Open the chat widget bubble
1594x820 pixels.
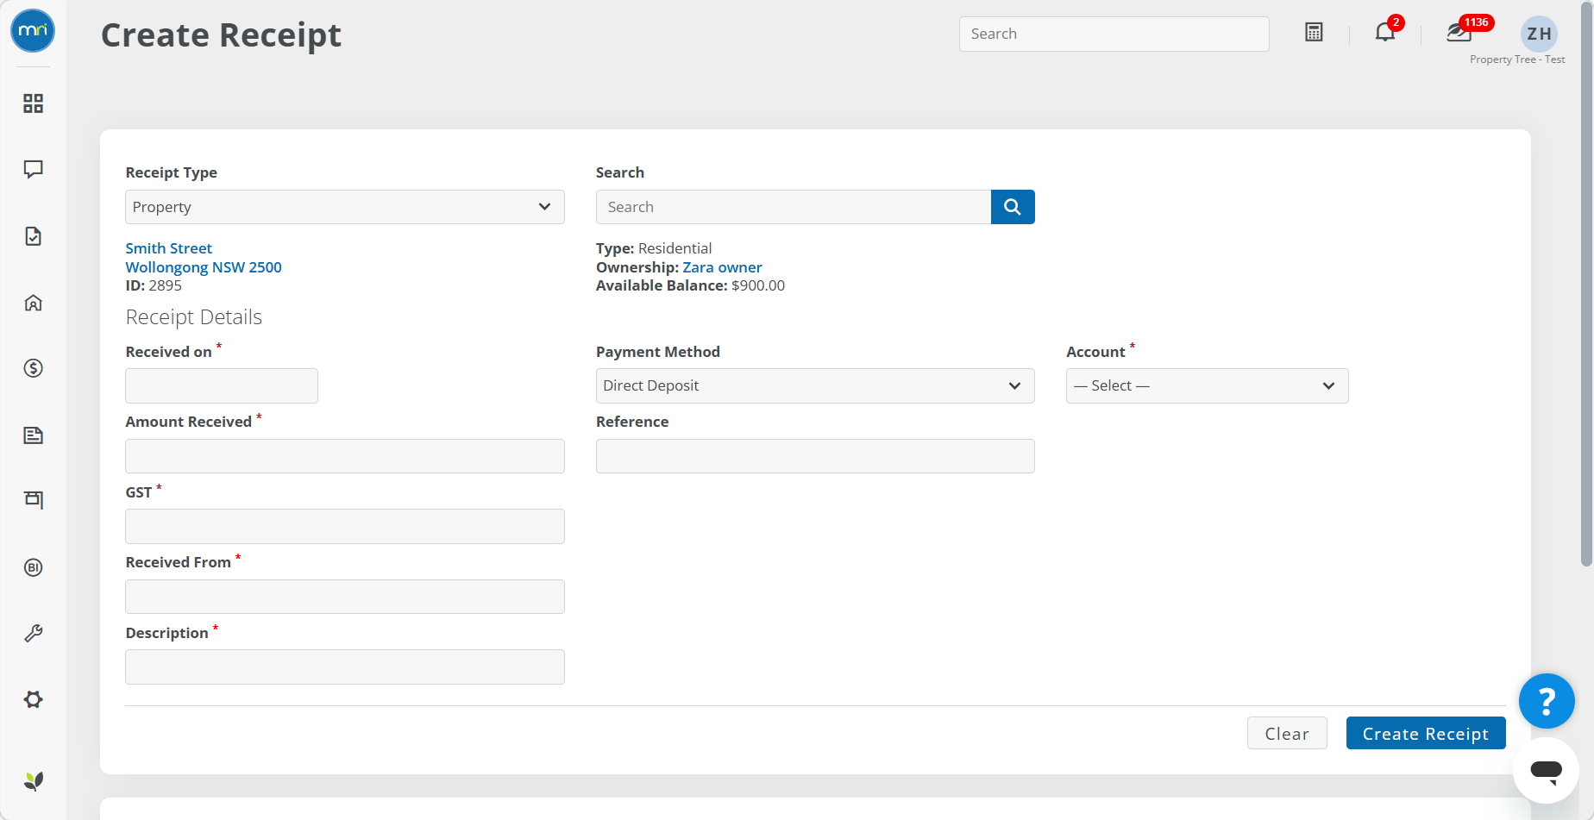pos(1546,770)
